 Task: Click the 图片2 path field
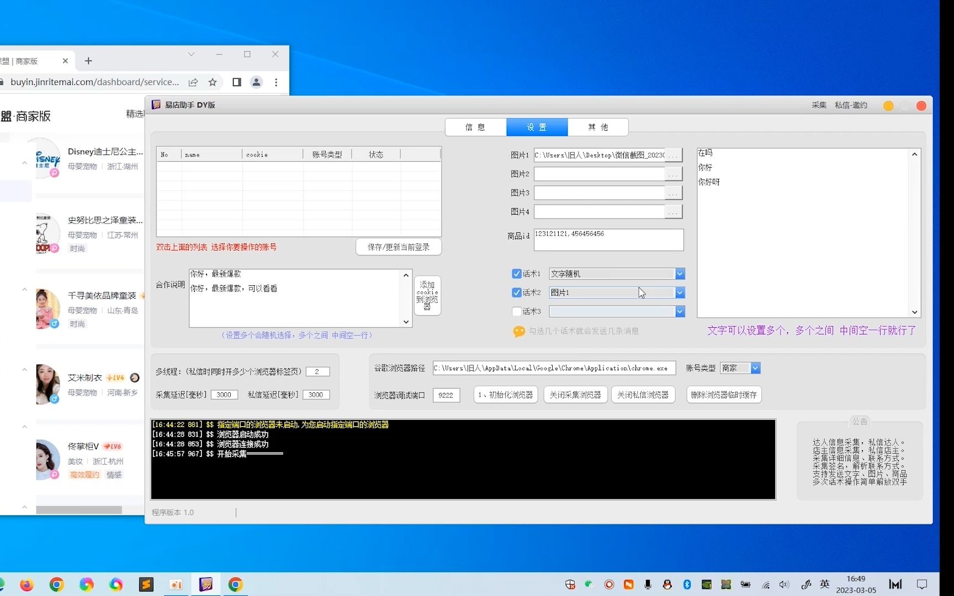pos(600,174)
